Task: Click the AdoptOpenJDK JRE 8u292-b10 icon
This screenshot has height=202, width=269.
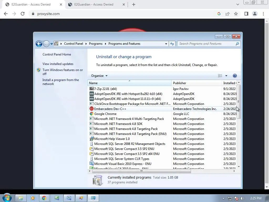Action: (x=92, y=94)
